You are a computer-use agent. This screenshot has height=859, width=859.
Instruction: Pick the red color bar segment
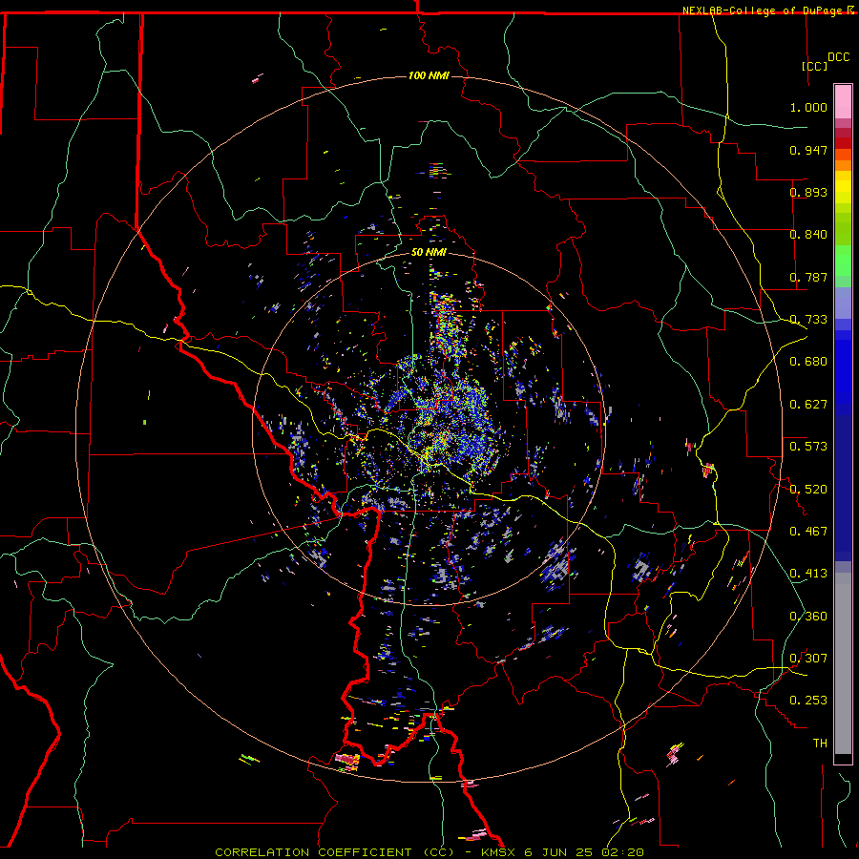(x=843, y=143)
